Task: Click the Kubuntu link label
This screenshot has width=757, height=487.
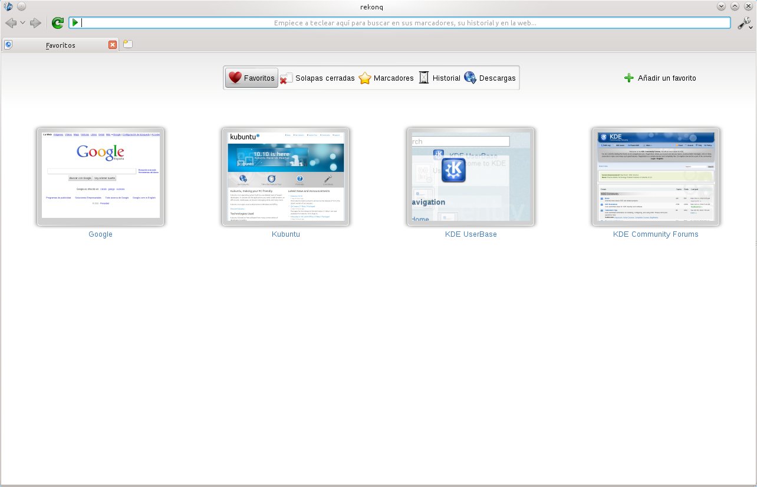Action: [x=286, y=234]
